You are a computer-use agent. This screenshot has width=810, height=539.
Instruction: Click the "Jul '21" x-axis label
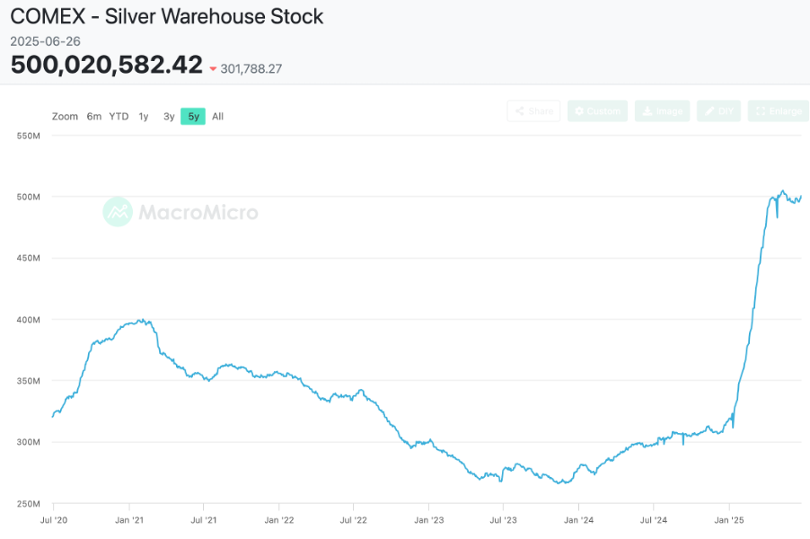(204, 520)
